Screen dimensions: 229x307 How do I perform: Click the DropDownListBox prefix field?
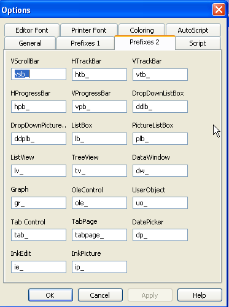click(160, 107)
